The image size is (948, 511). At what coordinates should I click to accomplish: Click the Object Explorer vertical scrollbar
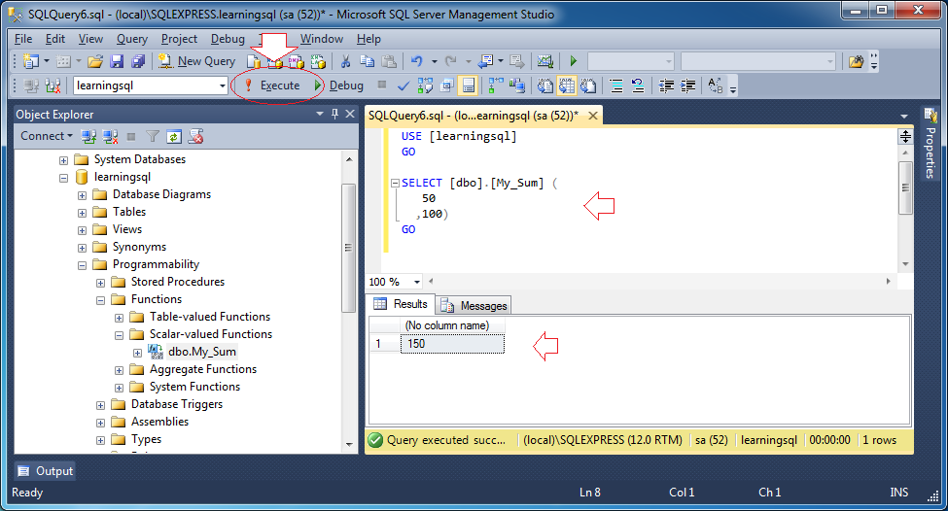(x=348, y=248)
